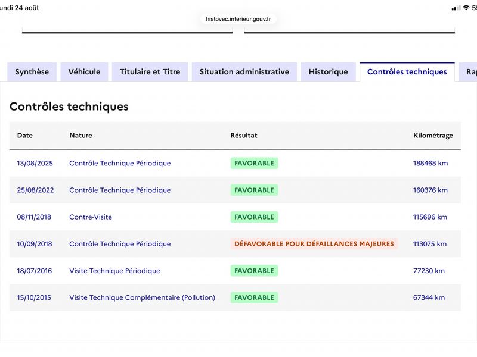Tap the cellular signal bars icon
Image resolution: width=477 pixels, height=357 pixels.
456,8
